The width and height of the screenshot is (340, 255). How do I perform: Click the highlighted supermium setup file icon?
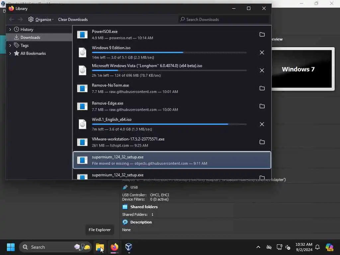click(82, 160)
